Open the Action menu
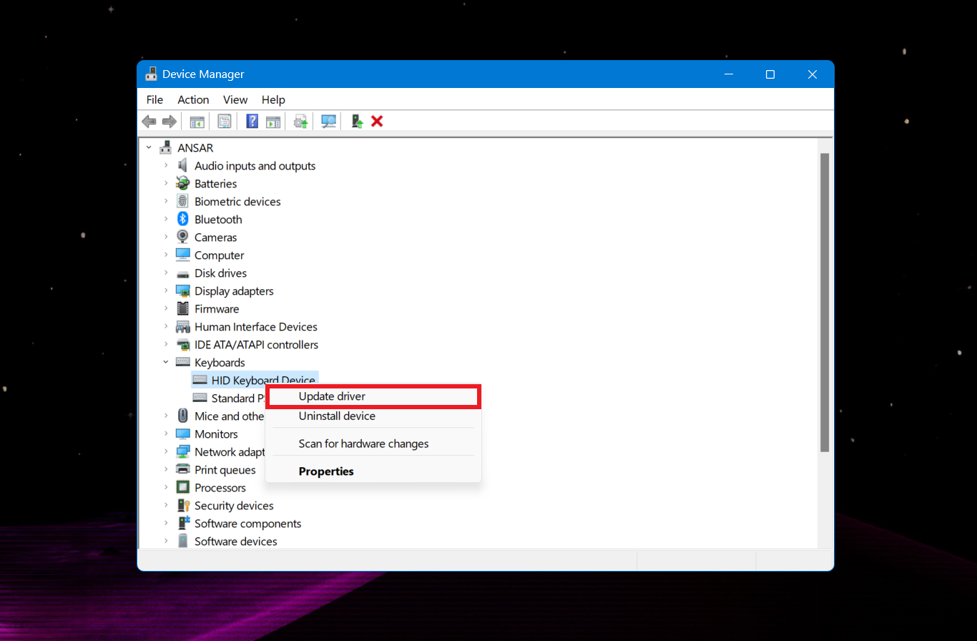977x641 pixels. [192, 99]
